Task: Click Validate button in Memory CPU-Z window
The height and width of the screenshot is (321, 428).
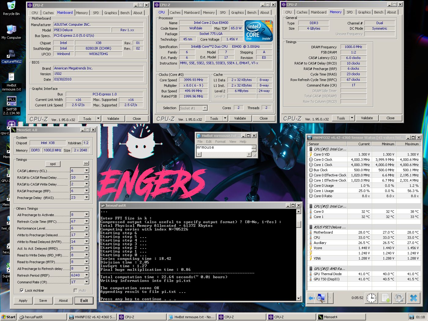Action: click(367, 118)
